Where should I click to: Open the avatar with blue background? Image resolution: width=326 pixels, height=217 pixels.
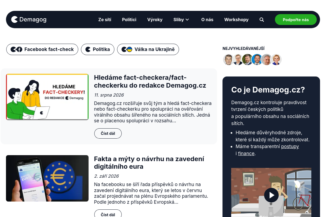coord(257,59)
